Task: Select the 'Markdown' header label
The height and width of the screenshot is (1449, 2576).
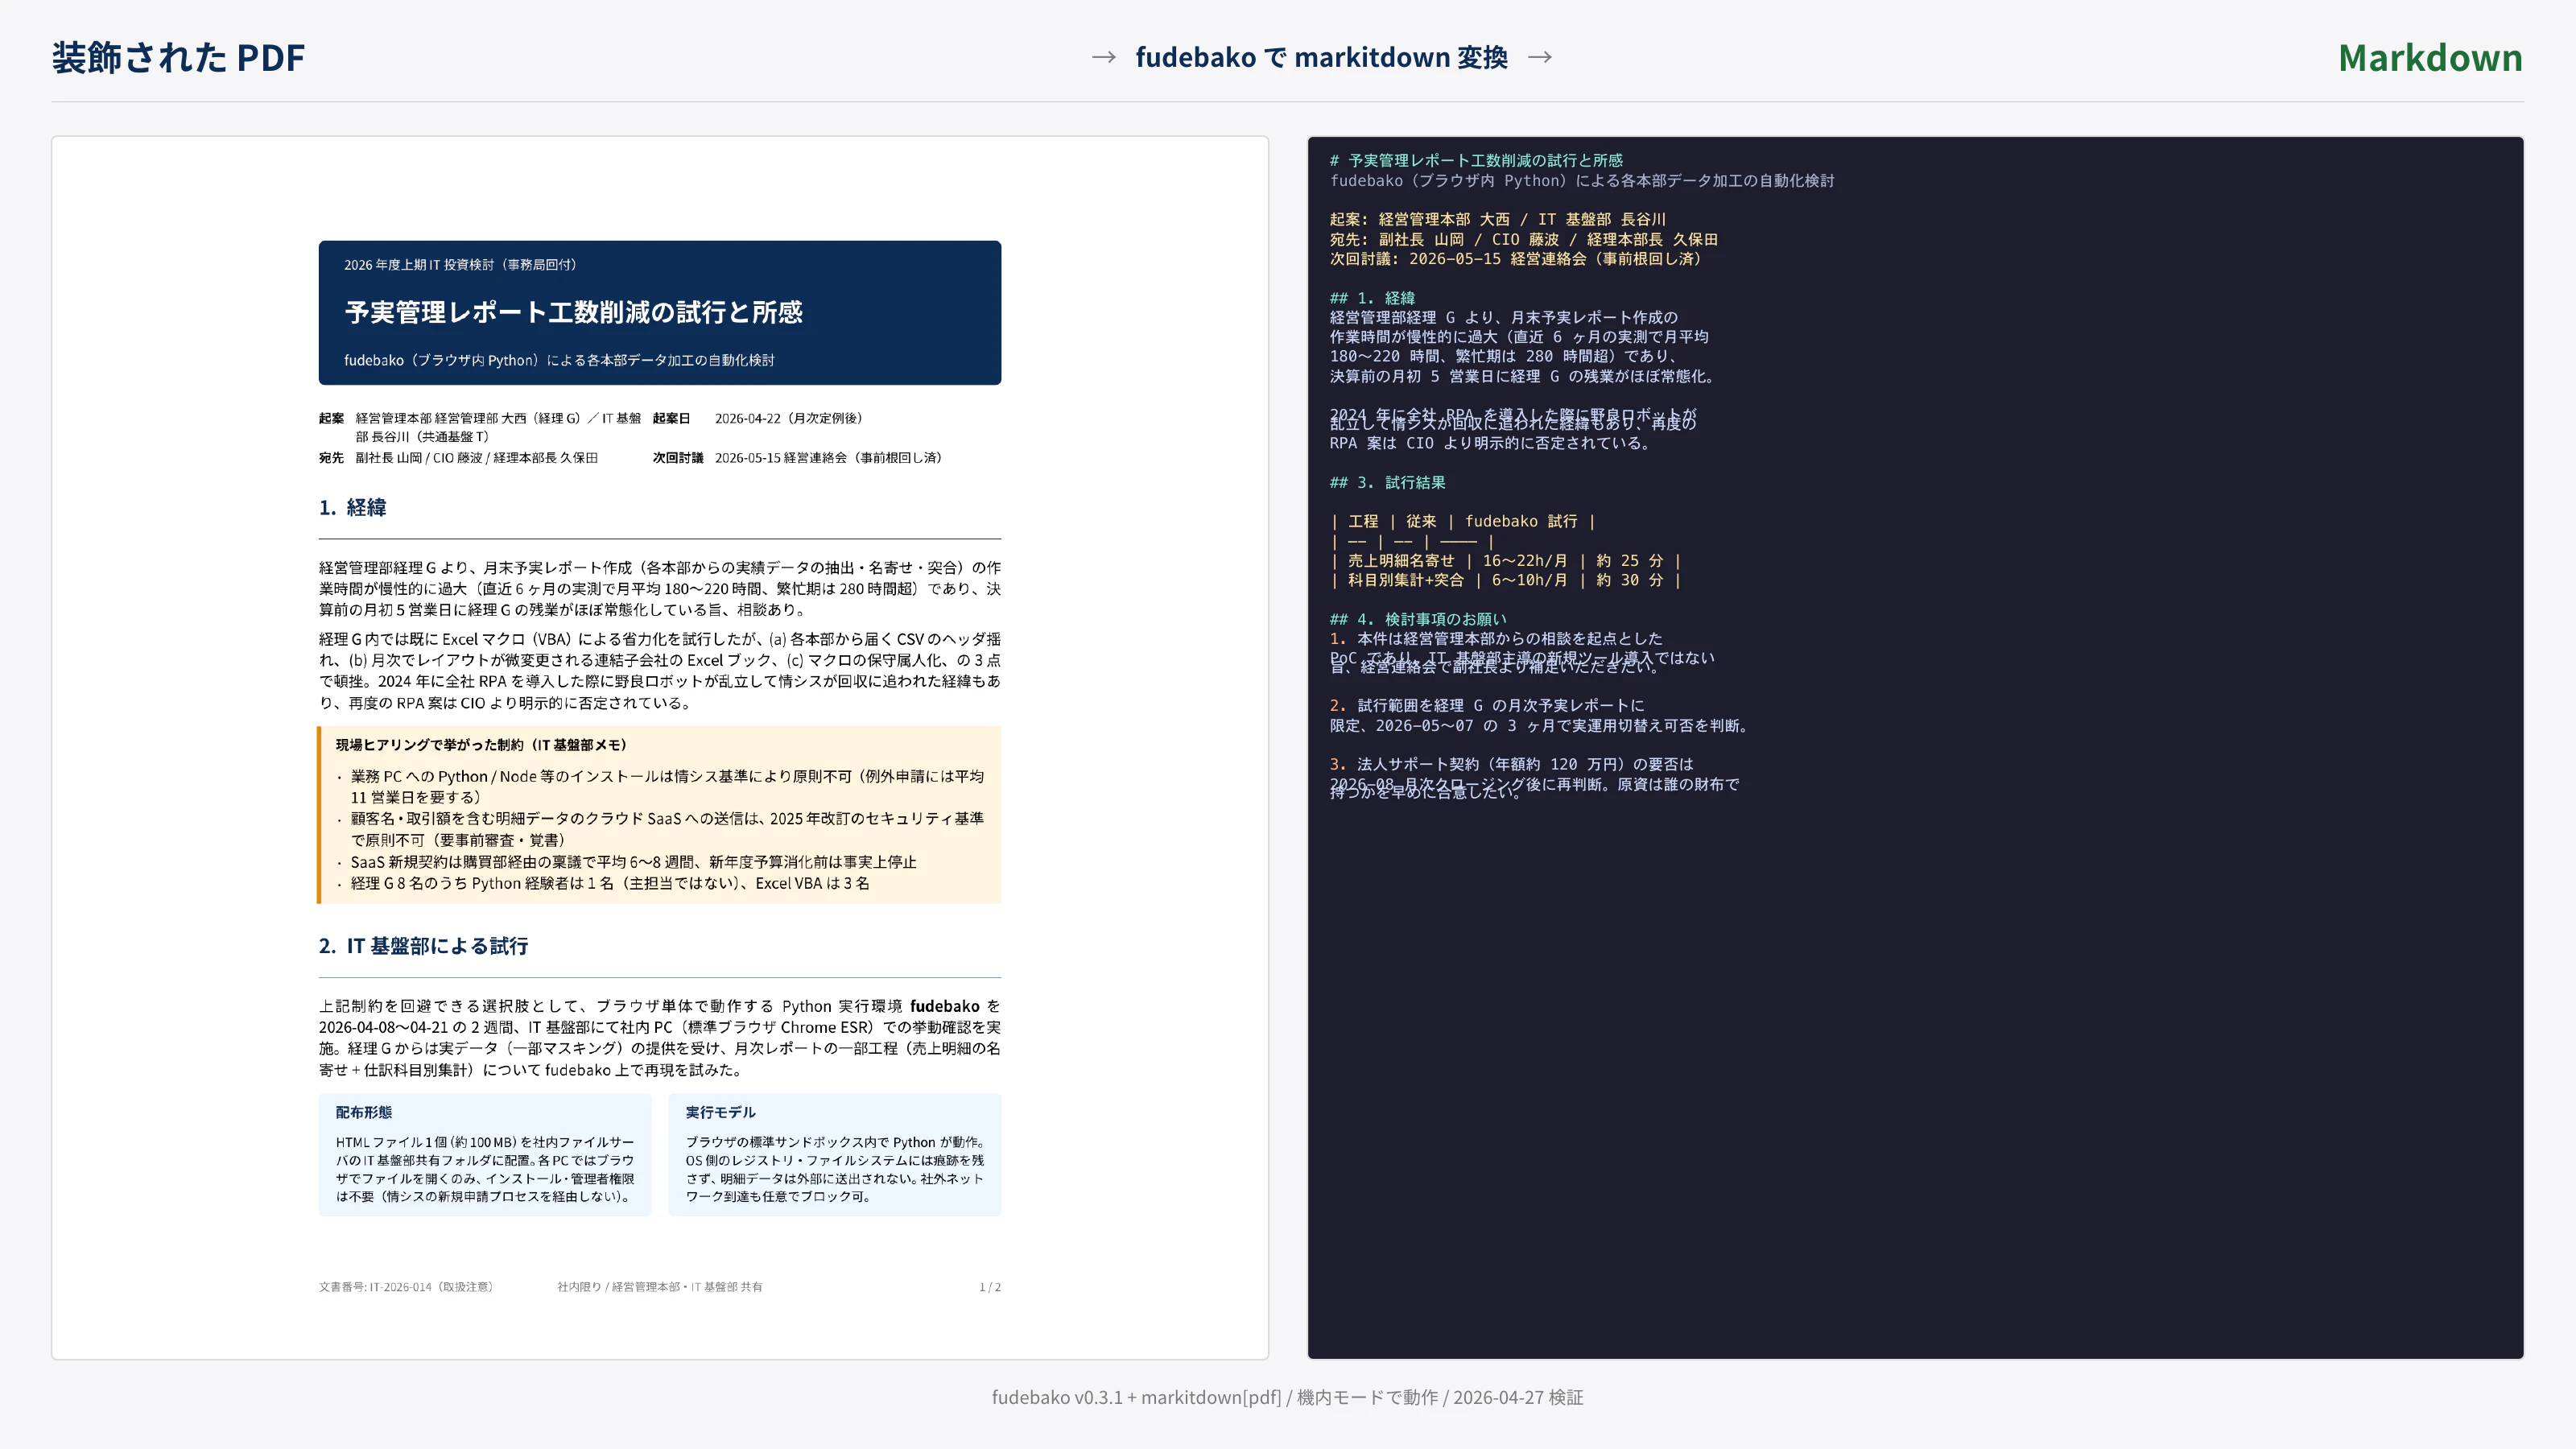Action: [2430, 57]
